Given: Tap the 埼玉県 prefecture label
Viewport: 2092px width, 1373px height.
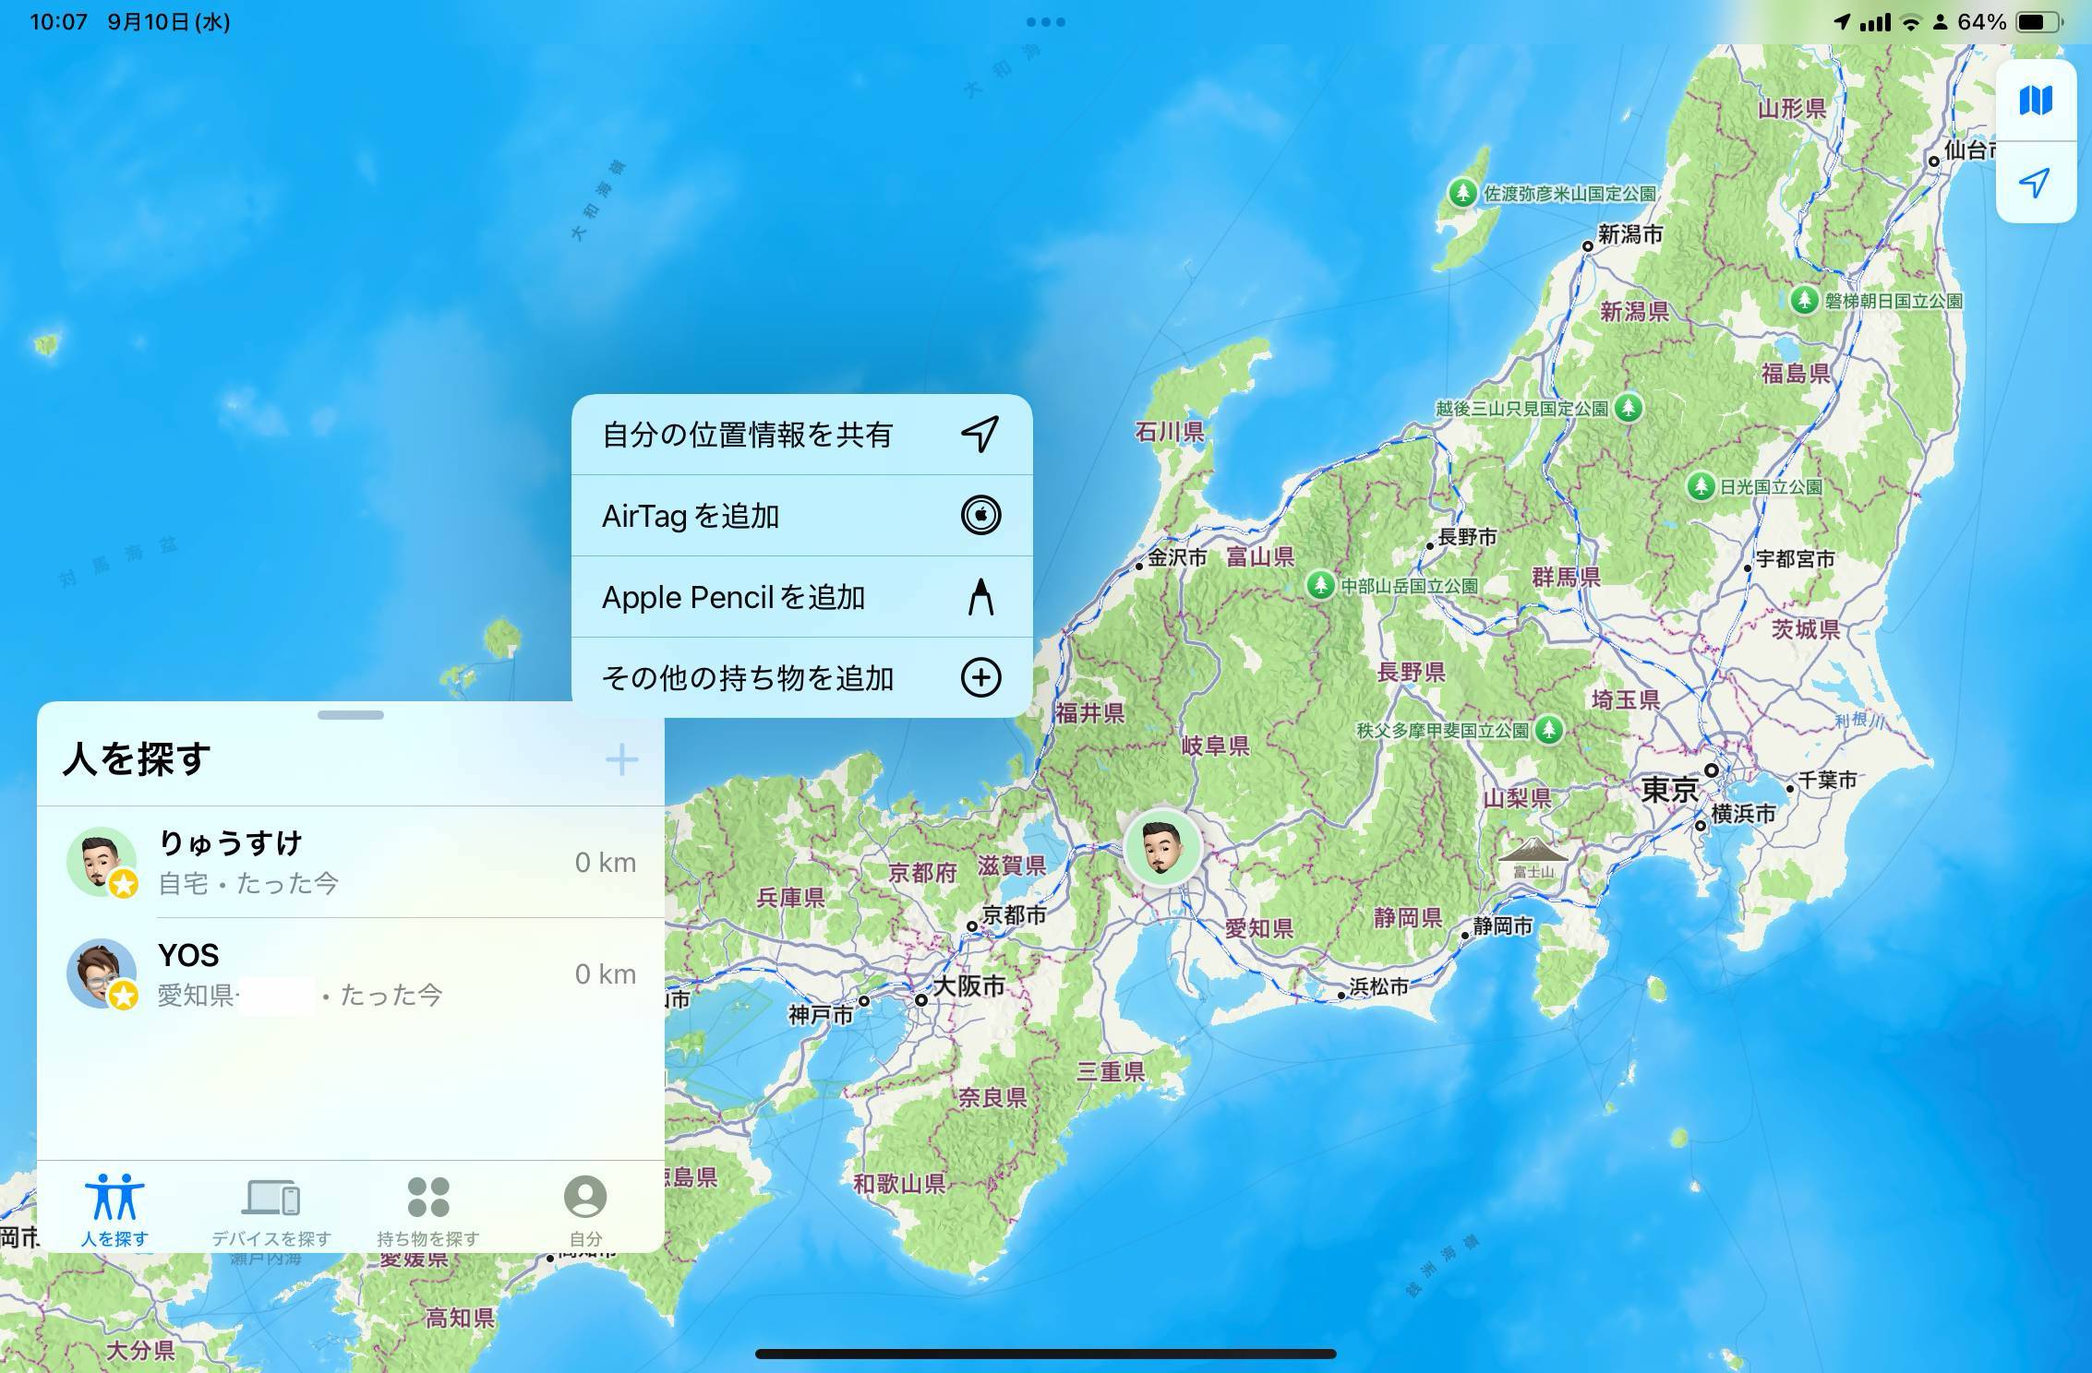Looking at the screenshot, I should click(1626, 699).
